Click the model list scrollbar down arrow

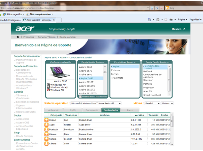105,92
